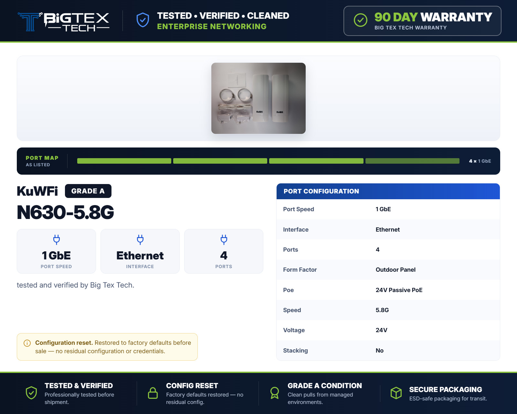Image resolution: width=517 pixels, height=414 pixels.
Task: Select the first port map segment
Action: [124, 161]
